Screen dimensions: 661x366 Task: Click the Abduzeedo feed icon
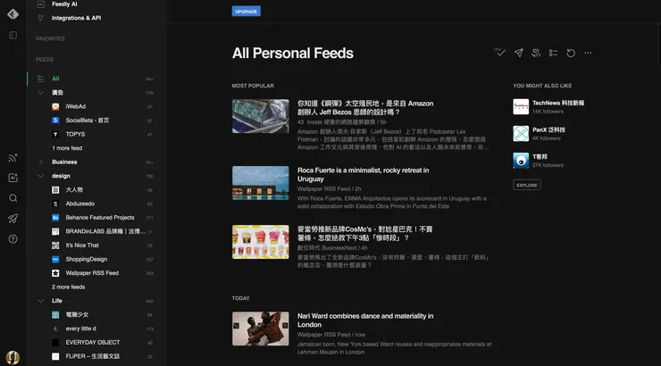55,204
